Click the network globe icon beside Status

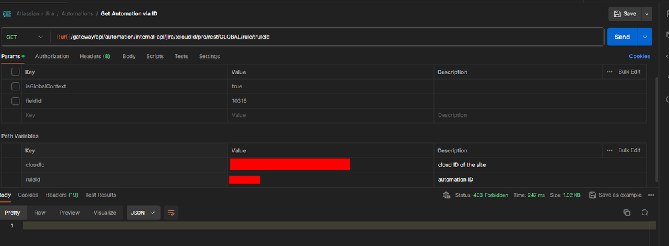(x=447, y=195)
